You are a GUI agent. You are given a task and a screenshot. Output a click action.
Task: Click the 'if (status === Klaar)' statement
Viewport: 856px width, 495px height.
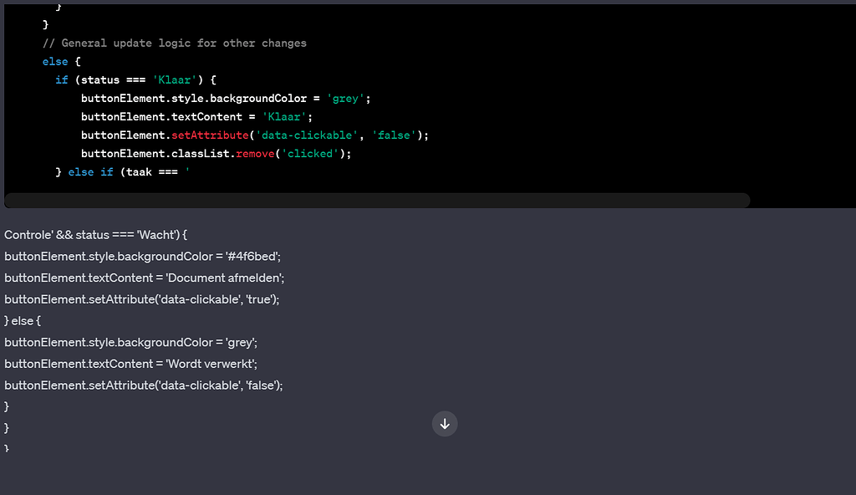point(134,79)
